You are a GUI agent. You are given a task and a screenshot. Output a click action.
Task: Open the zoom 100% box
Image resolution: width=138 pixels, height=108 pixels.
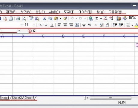click(x=132, y=18)
